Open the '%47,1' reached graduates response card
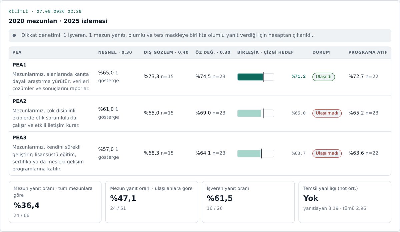 coord(152,202)
